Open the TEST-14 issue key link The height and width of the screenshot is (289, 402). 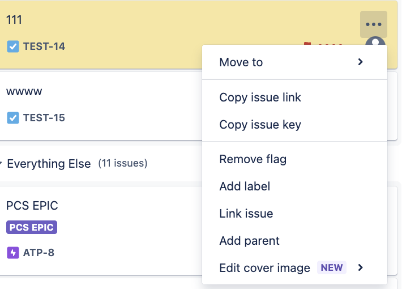tap(44, 46)
